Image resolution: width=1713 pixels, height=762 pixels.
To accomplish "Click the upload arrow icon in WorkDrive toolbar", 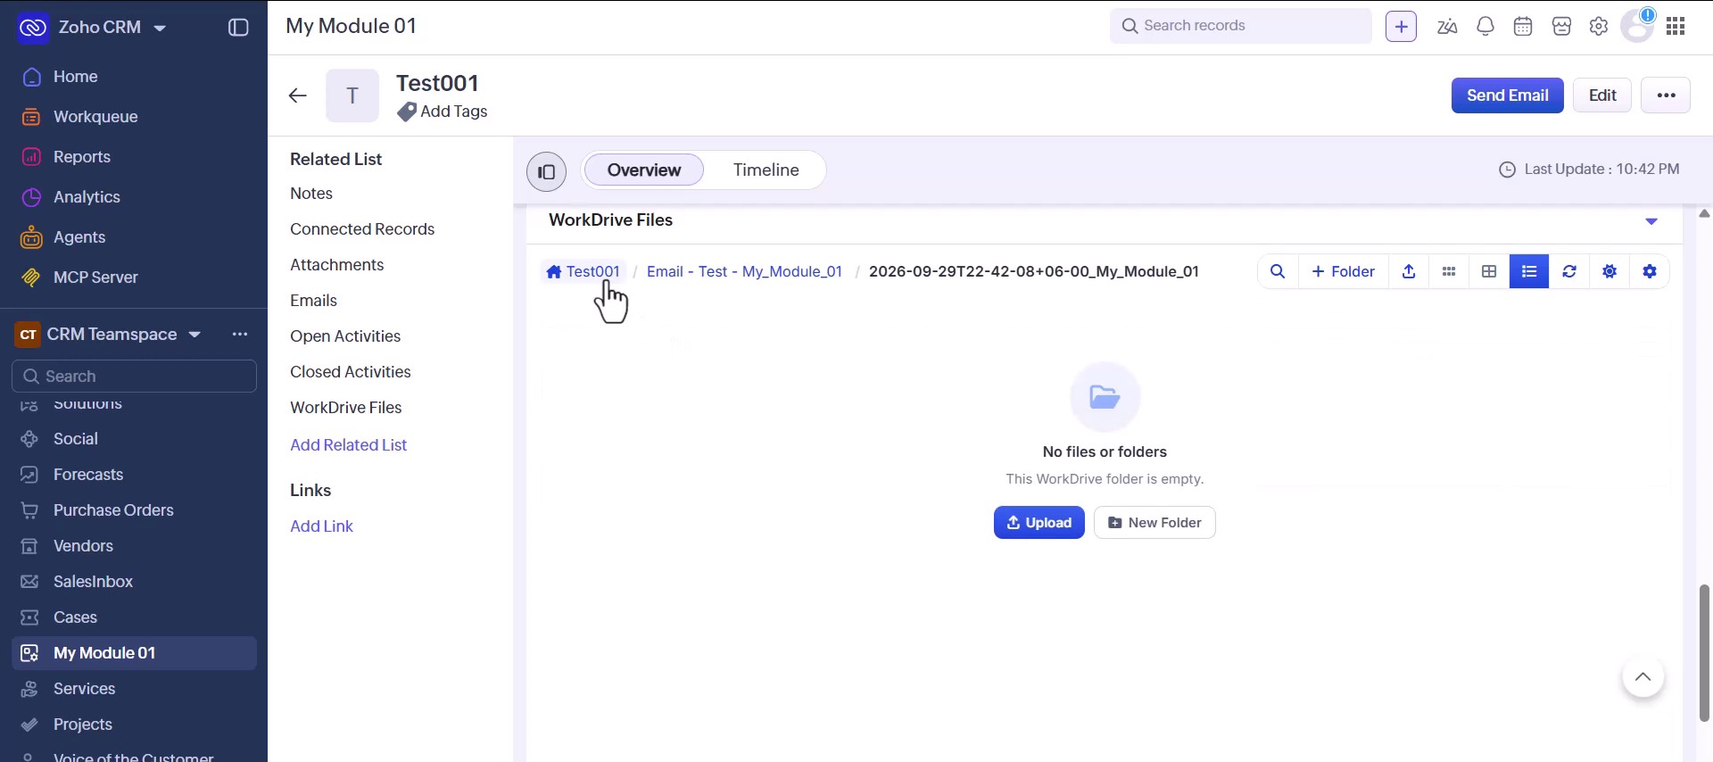I will (x=1409, y=271).
